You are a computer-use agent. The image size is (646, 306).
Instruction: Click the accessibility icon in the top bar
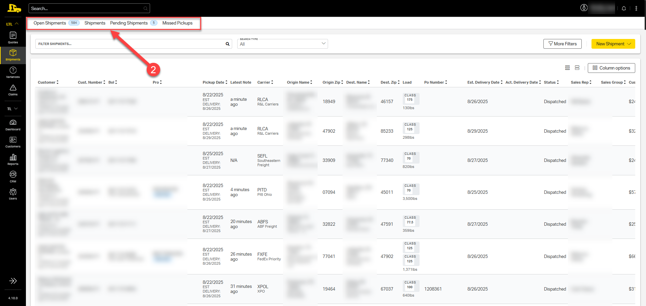(x=584, y=8)
